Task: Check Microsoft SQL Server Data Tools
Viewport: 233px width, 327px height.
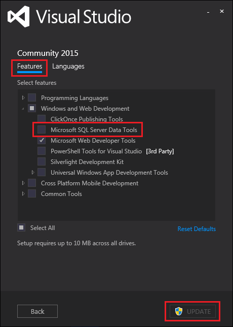Action: [x=42, y=129]
